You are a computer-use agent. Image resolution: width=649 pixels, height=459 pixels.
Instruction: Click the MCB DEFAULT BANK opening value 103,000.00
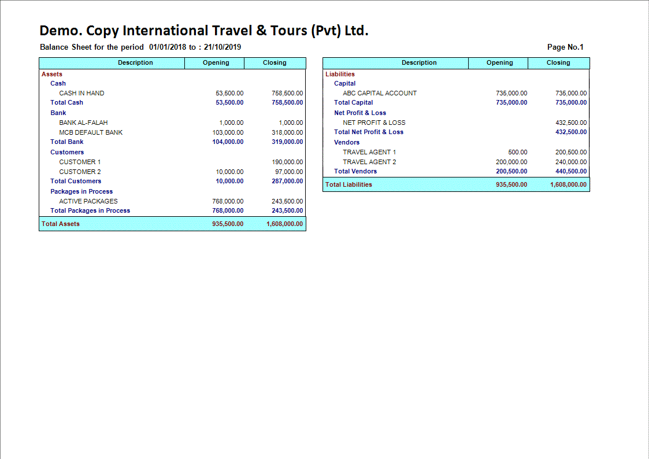[228, 132]
